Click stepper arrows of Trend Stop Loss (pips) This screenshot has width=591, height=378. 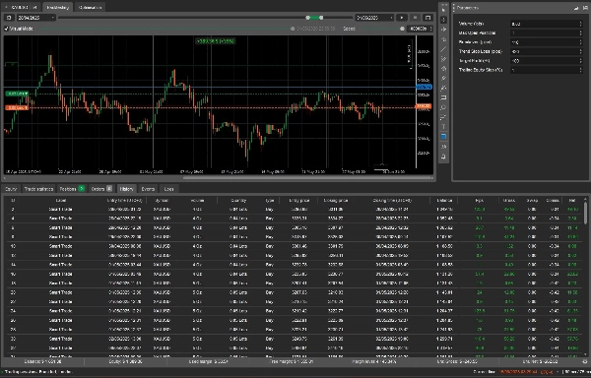(x=580, y=51)
